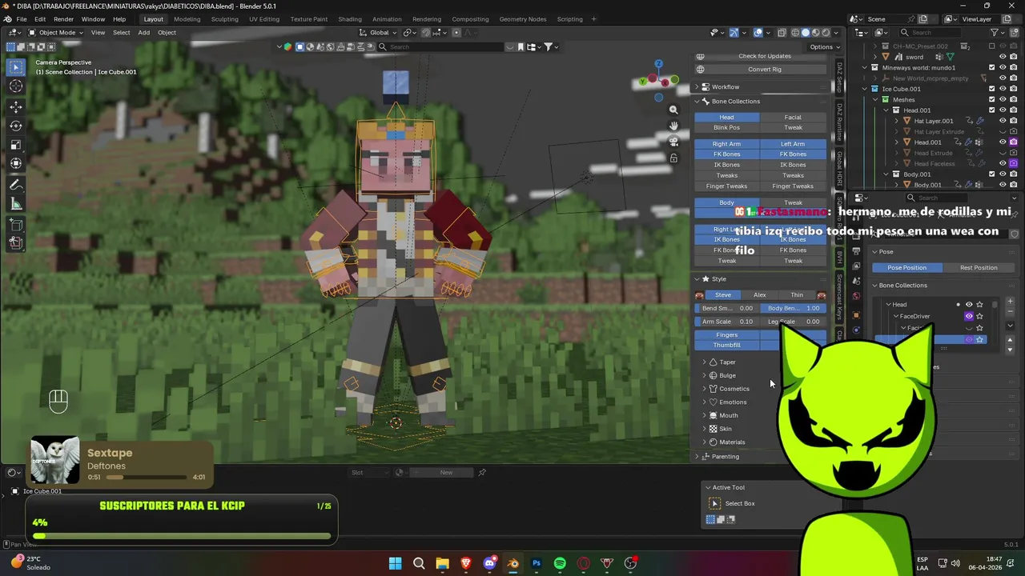The image size is (1025, 576).
Task: Open Discord from the Windows taskbar
Action: [x=489, y=563]
